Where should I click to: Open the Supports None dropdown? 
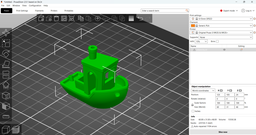(x=226, y=37)
